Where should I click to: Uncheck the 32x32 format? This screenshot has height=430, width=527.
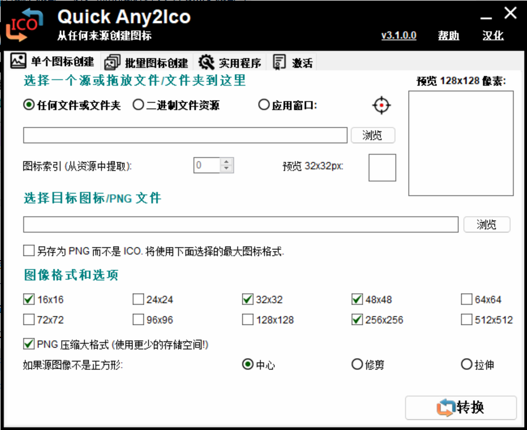(x=248, y=299)
